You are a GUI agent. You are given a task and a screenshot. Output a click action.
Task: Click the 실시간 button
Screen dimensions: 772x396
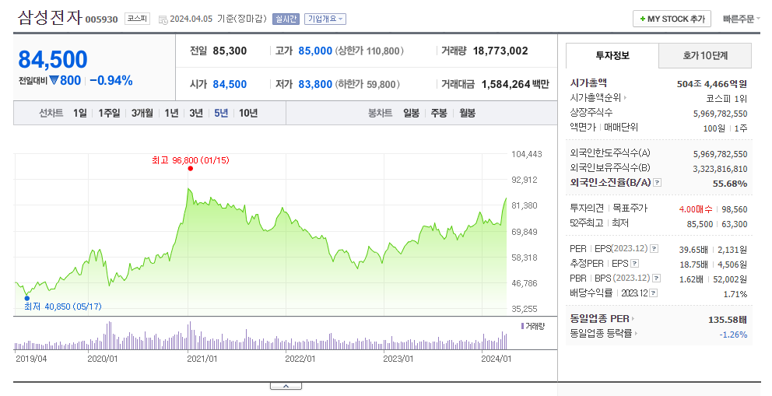pyautogui.click(x=286, y=19)
